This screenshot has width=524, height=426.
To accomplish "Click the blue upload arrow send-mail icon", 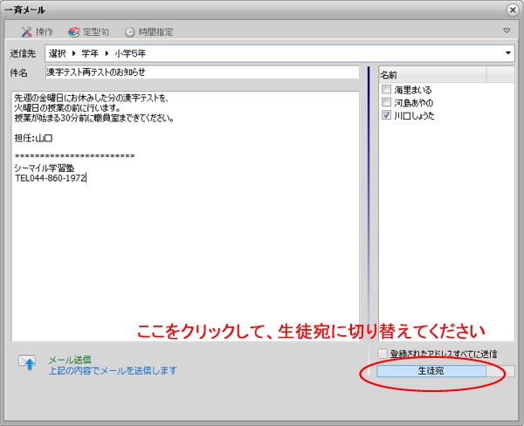I will pyautogui.click(x=28, y=365).
